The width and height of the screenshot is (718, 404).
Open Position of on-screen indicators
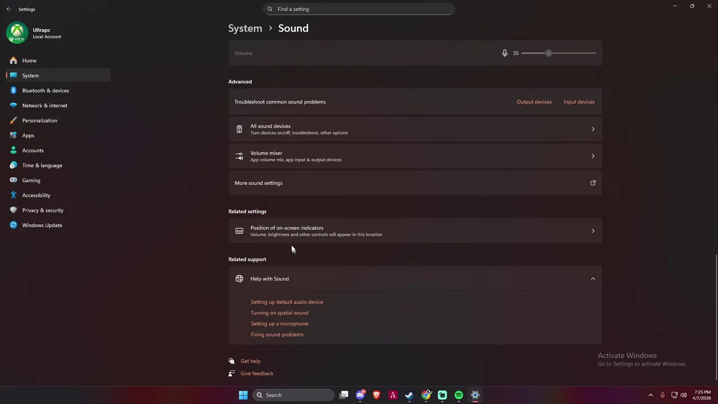tap(415, 231)
